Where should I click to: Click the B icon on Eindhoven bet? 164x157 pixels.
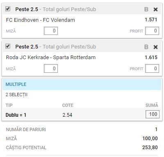(146, 9)
